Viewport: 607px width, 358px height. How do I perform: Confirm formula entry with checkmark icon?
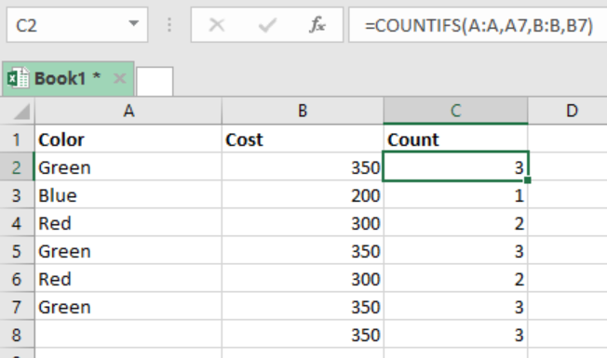pos(267,25)
